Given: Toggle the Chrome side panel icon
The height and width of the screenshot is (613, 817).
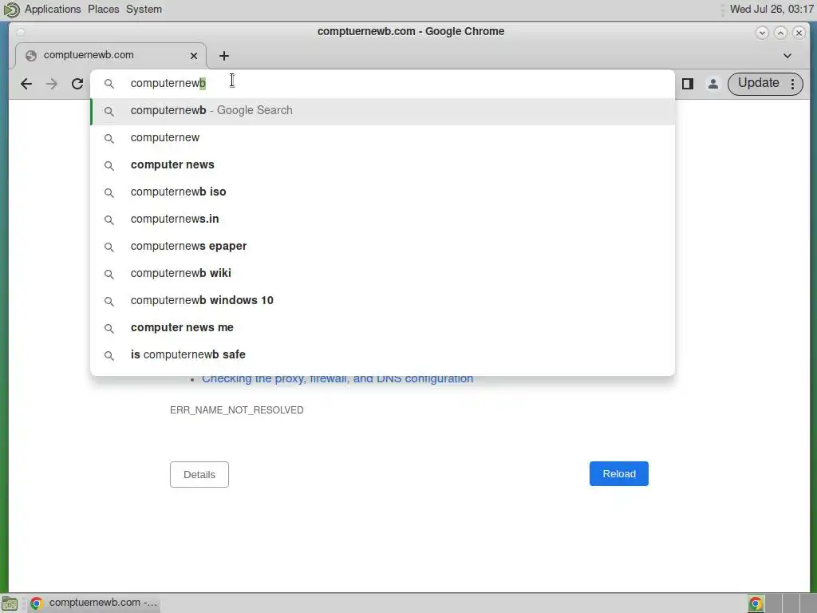Looking at the screenshot, I should tap(687, 84).
